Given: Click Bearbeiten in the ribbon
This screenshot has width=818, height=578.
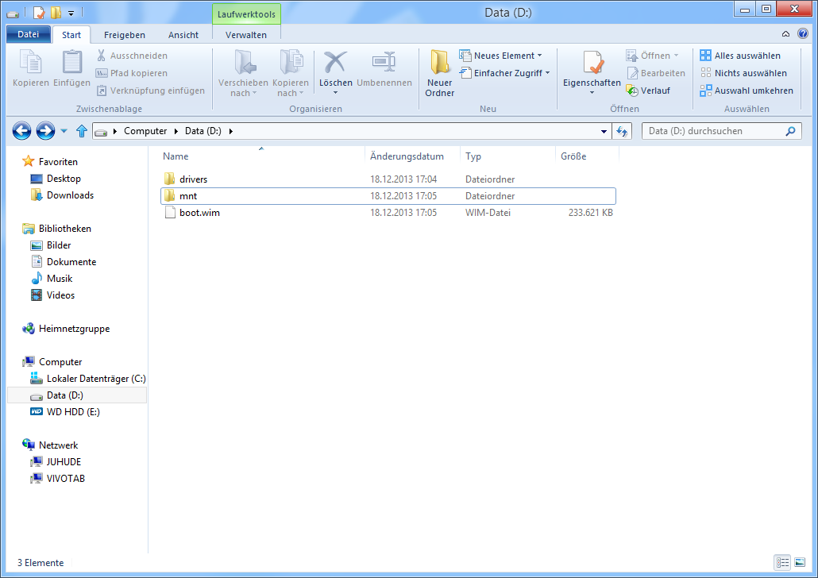Looking at the screenshot, I should click(x=656, y=73).
